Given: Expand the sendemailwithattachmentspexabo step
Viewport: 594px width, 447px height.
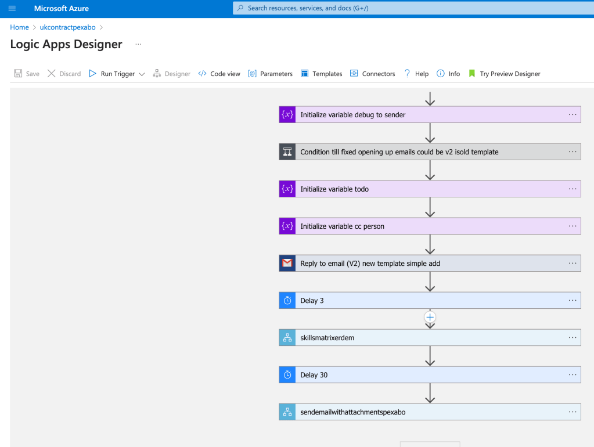Looking at the screenshot, I should click(x=430, y=412).
